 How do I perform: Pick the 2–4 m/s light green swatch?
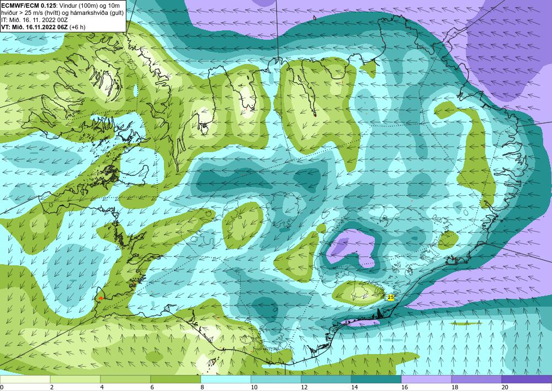pyautogui.click(x=75, y=379)
